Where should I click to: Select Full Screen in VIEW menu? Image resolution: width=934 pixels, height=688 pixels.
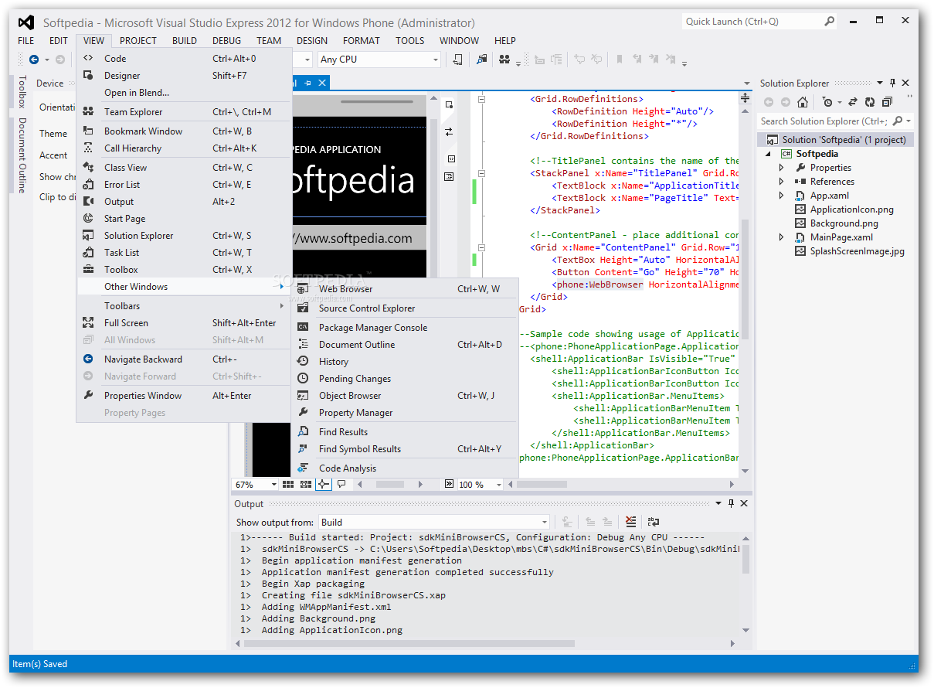pyautogui.click(x=184, y=323)
